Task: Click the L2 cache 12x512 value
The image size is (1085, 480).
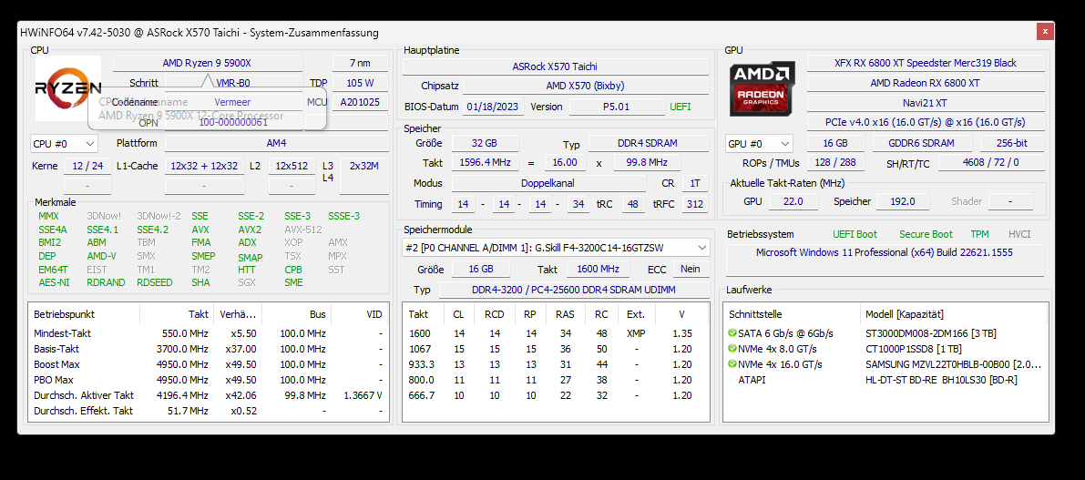Action: (x=292, y=166)
